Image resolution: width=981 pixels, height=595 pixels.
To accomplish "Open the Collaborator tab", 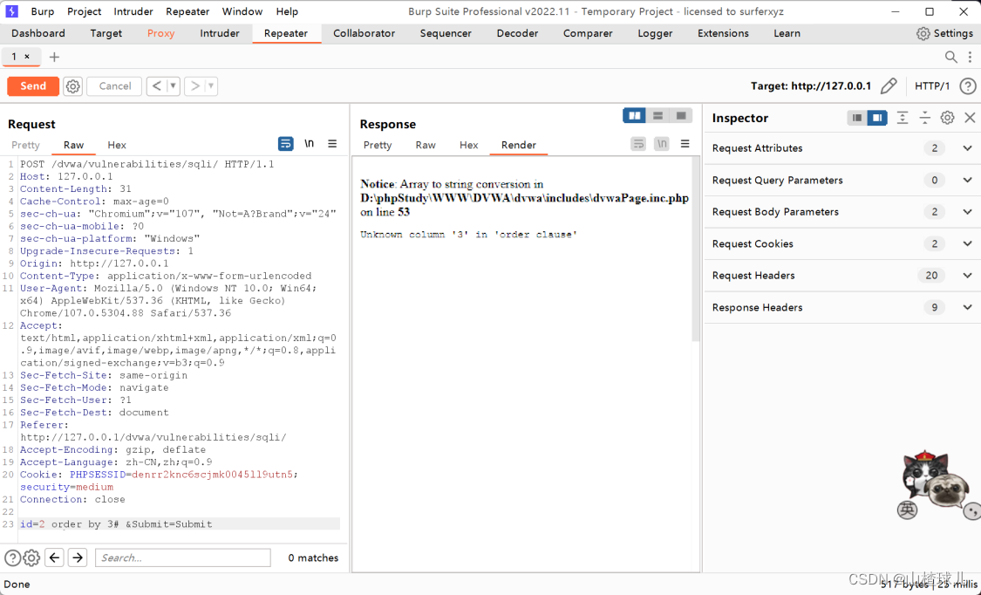I will (364, 34).
